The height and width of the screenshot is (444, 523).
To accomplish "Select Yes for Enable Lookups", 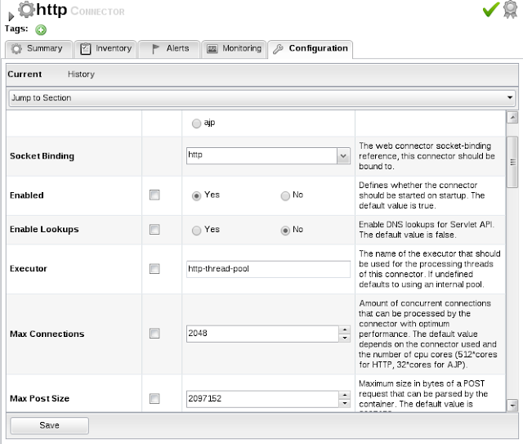I will pyautogui.click(x=196, y=231).
